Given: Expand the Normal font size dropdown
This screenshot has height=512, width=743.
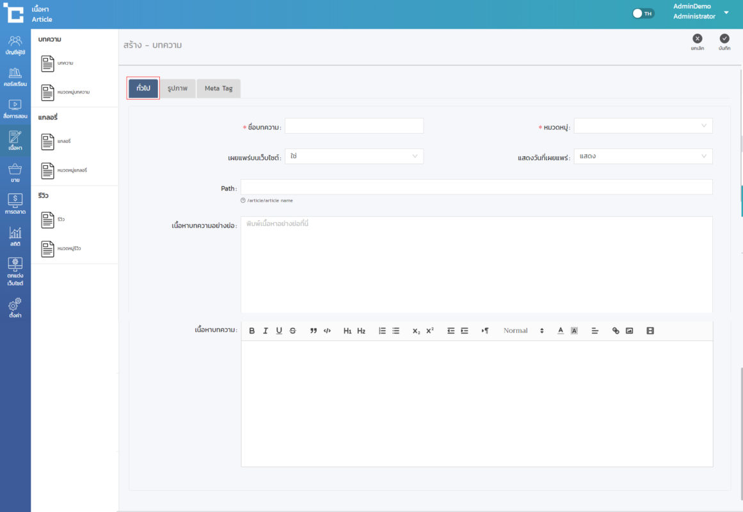Looking at the screenshot, I should pos(523,331).
